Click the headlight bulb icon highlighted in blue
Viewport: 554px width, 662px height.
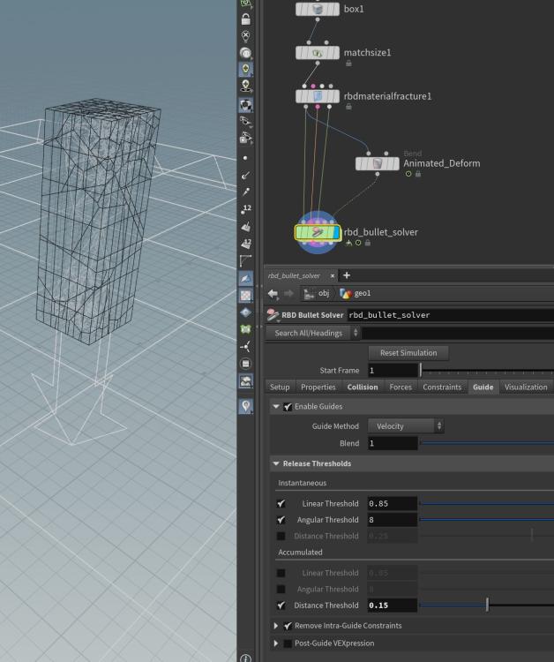coord(245,69)
